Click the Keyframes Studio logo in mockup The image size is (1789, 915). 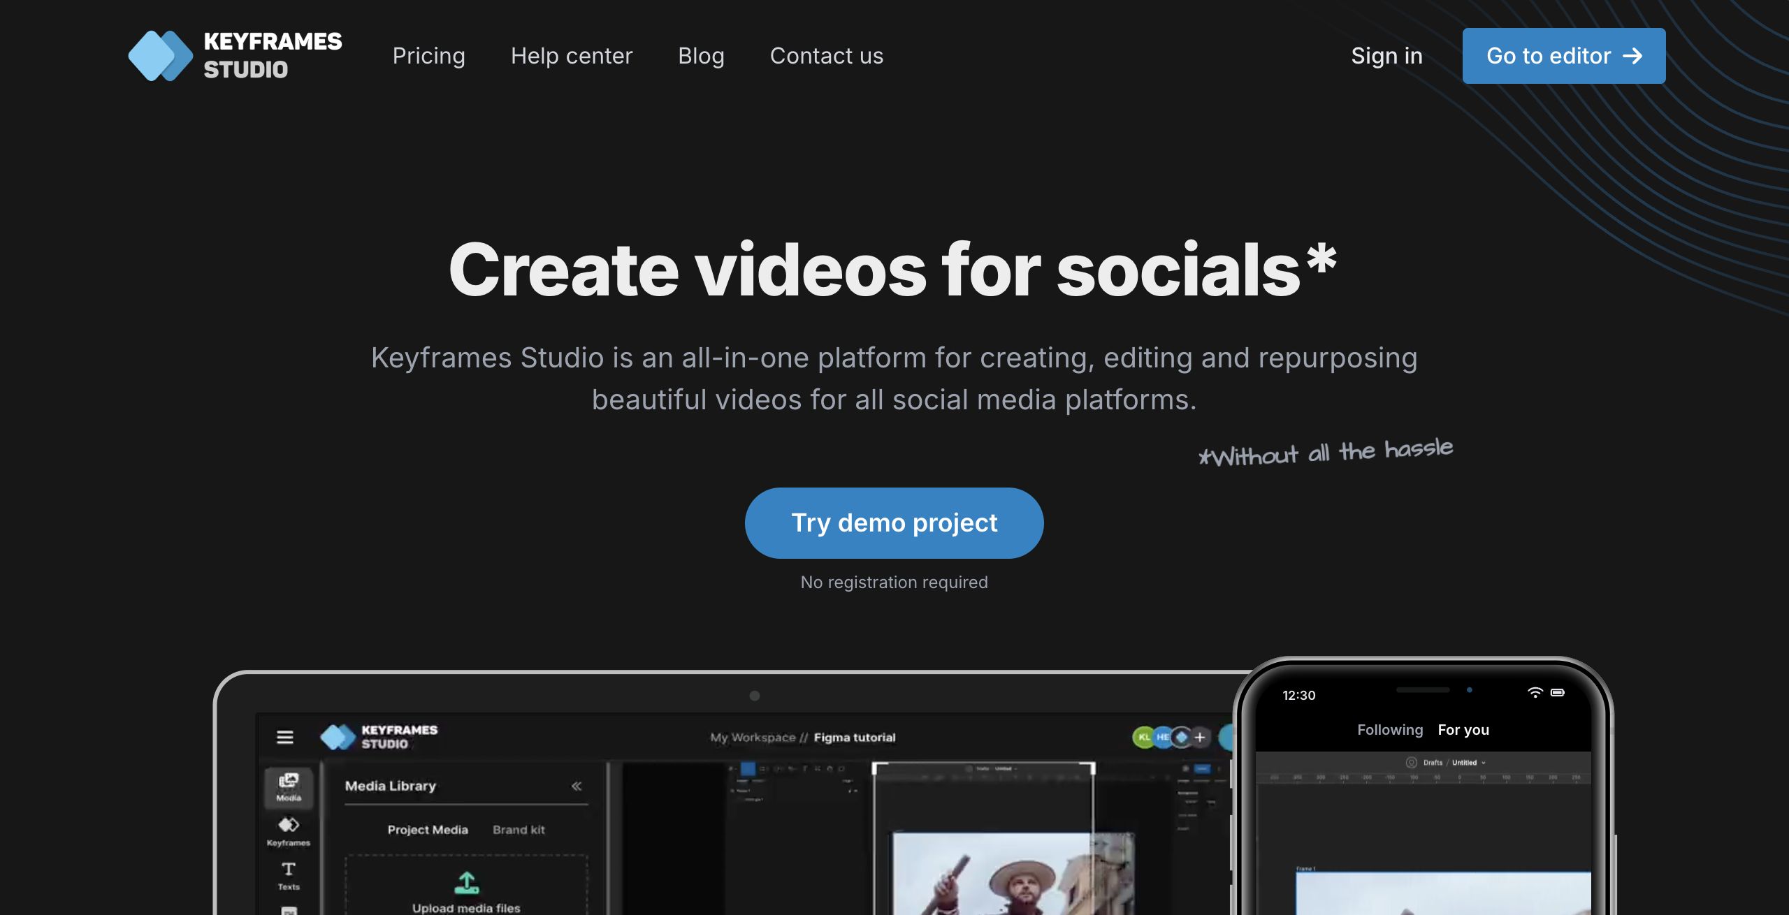tap(379, 737)
